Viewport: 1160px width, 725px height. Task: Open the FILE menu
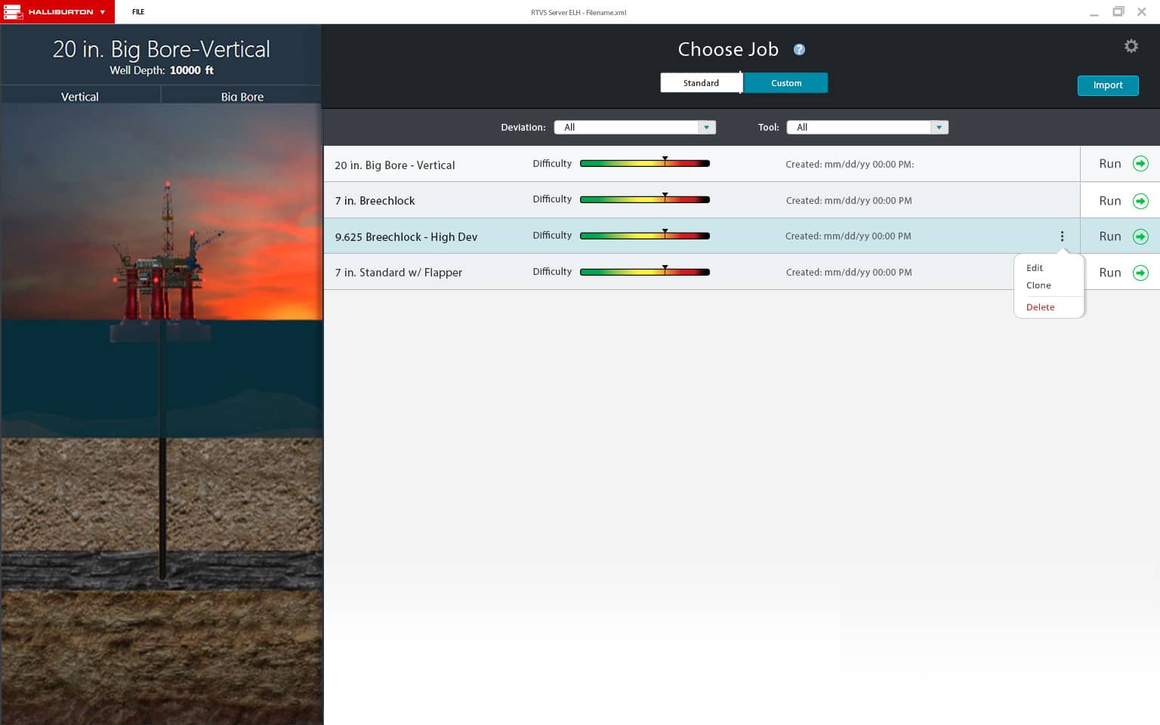coord(138,12)
